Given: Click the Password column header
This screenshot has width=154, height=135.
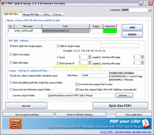Looking at the screenshot, I should [x=110, y=26].
